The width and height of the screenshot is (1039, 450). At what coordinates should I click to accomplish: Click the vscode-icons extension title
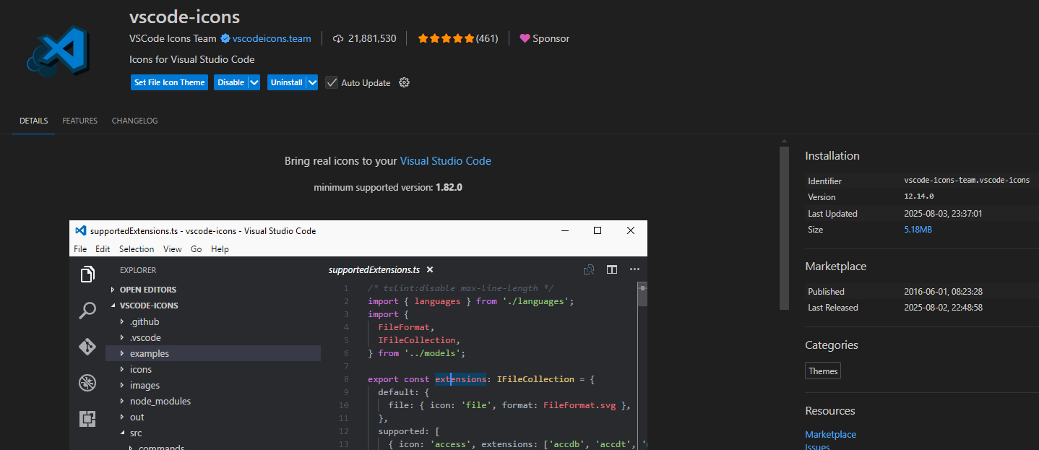(184, 17)
